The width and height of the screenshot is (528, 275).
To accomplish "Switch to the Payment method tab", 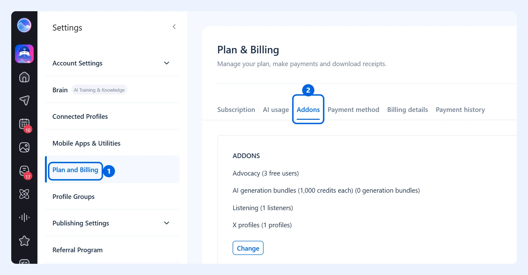I will (353, 110).
